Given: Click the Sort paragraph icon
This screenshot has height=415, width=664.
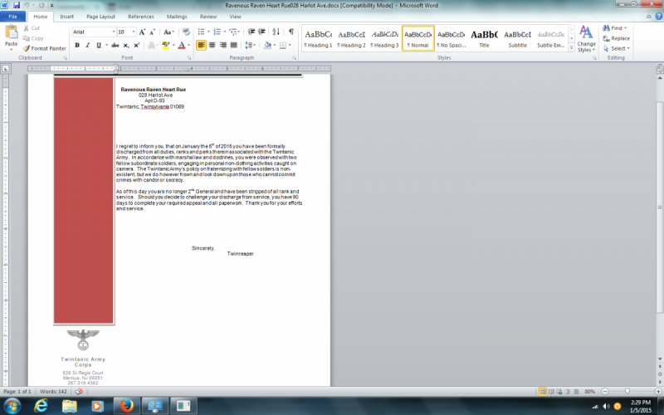Looking at the screenshot, I should click(x=277, y=32).
